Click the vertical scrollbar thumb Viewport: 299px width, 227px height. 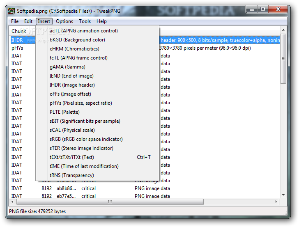[x=283, y=59]
